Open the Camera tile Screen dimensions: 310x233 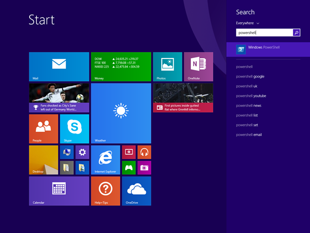(144, 167)
